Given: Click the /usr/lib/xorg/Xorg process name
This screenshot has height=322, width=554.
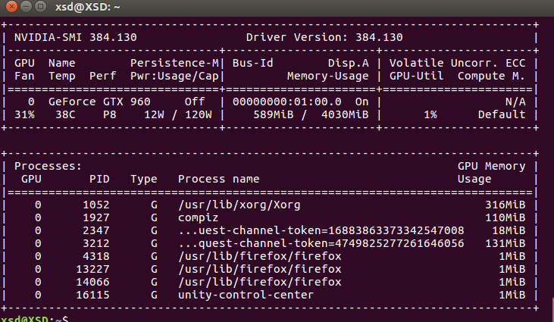Looking at the screenshot, I should point(239,205).
